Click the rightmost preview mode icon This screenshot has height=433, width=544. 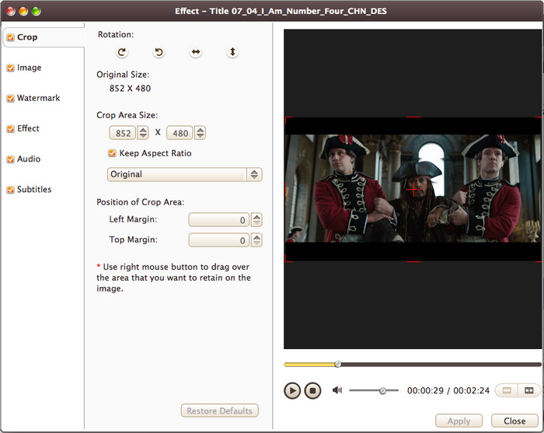[x=529, y=390]
